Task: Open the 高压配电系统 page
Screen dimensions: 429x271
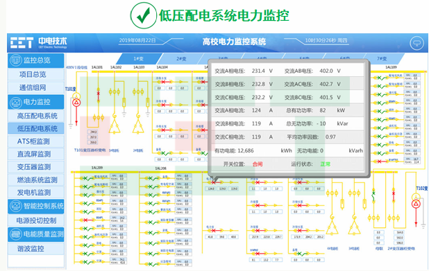Action: [x=37, y=116]
